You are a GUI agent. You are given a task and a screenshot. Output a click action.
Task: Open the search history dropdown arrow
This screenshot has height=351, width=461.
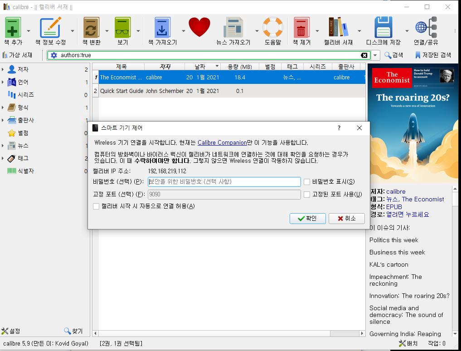(x=375, y=55)
